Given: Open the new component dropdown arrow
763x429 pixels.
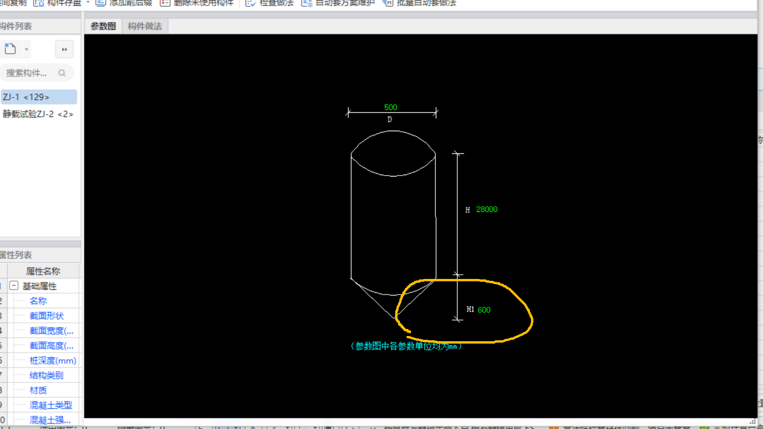Looking at the screenshot, I should click(x=26, y=50).
